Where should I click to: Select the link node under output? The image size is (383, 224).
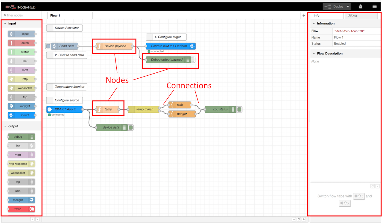(22, 146)
